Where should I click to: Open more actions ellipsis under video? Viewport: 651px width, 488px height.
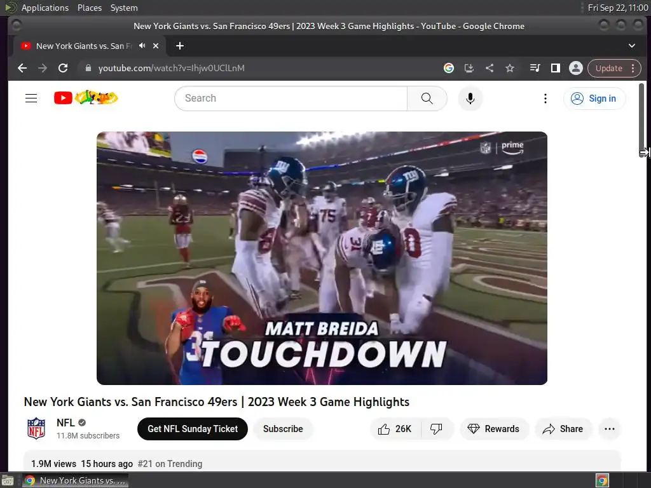click(x=610, y=429)
